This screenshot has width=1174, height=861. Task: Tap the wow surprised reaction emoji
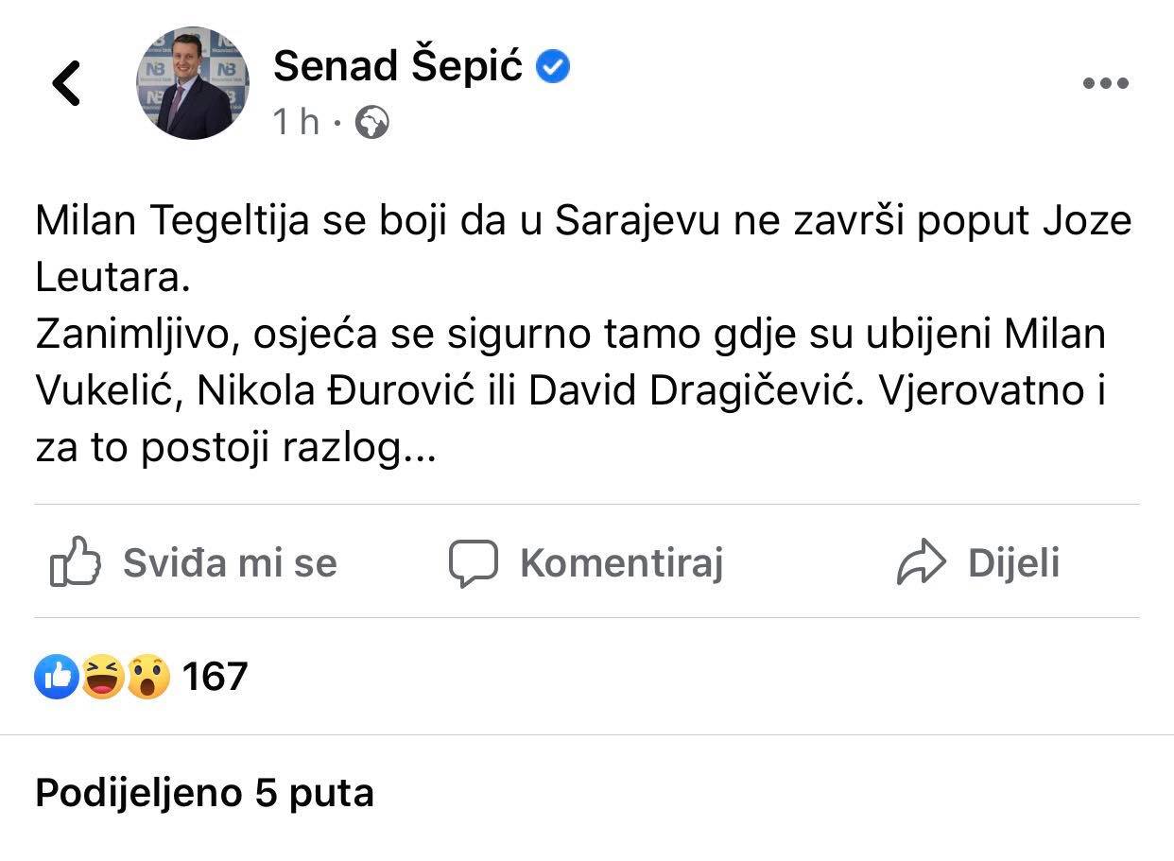(x=148, y=677)
